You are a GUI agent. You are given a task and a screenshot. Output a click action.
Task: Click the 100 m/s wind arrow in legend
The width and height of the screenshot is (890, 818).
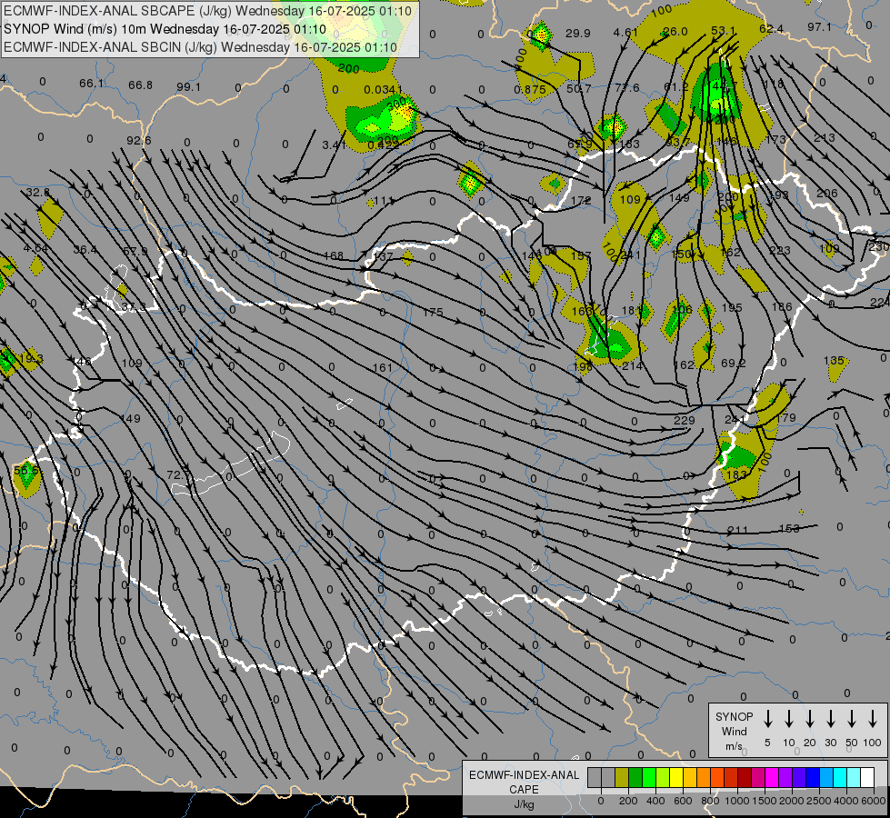(873, 719)
